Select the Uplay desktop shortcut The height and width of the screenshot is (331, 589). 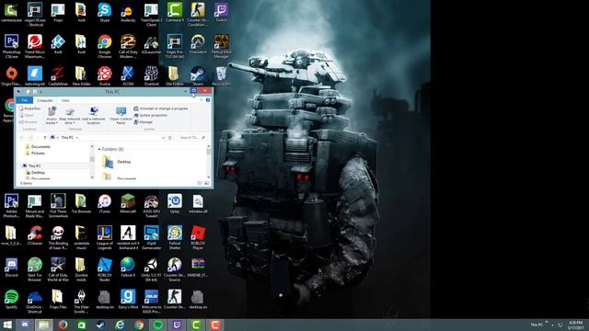point(174,203)
